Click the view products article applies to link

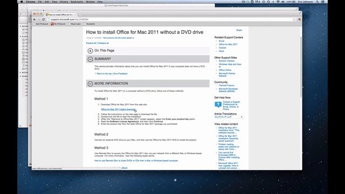click(x=119, y=38)
